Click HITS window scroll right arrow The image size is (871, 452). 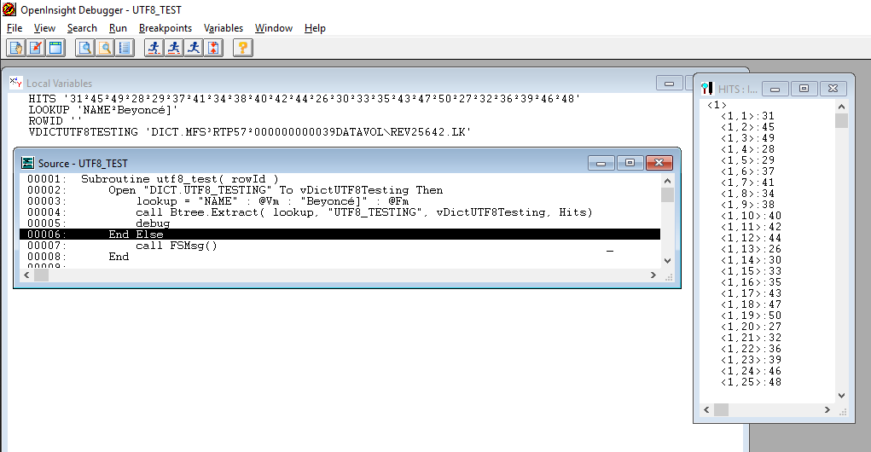(x=827, y=410)
